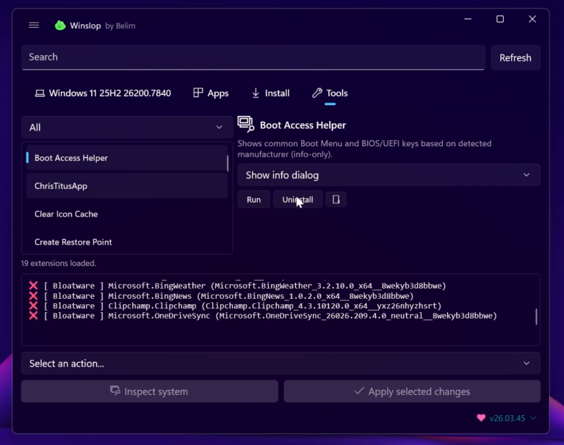Screen dimensions: 564x445
Task: Focus the Search input field
Action: 253,57
